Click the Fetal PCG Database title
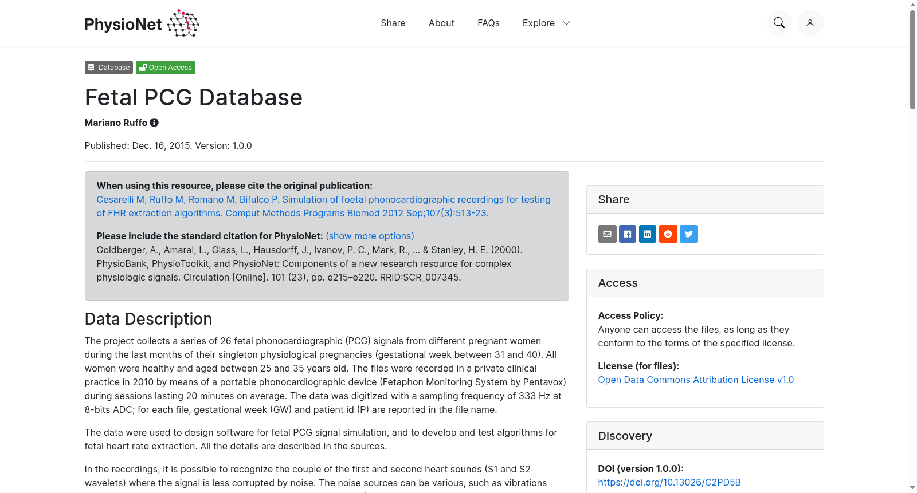Screen dimensions: 917x493 pos(194,97)
